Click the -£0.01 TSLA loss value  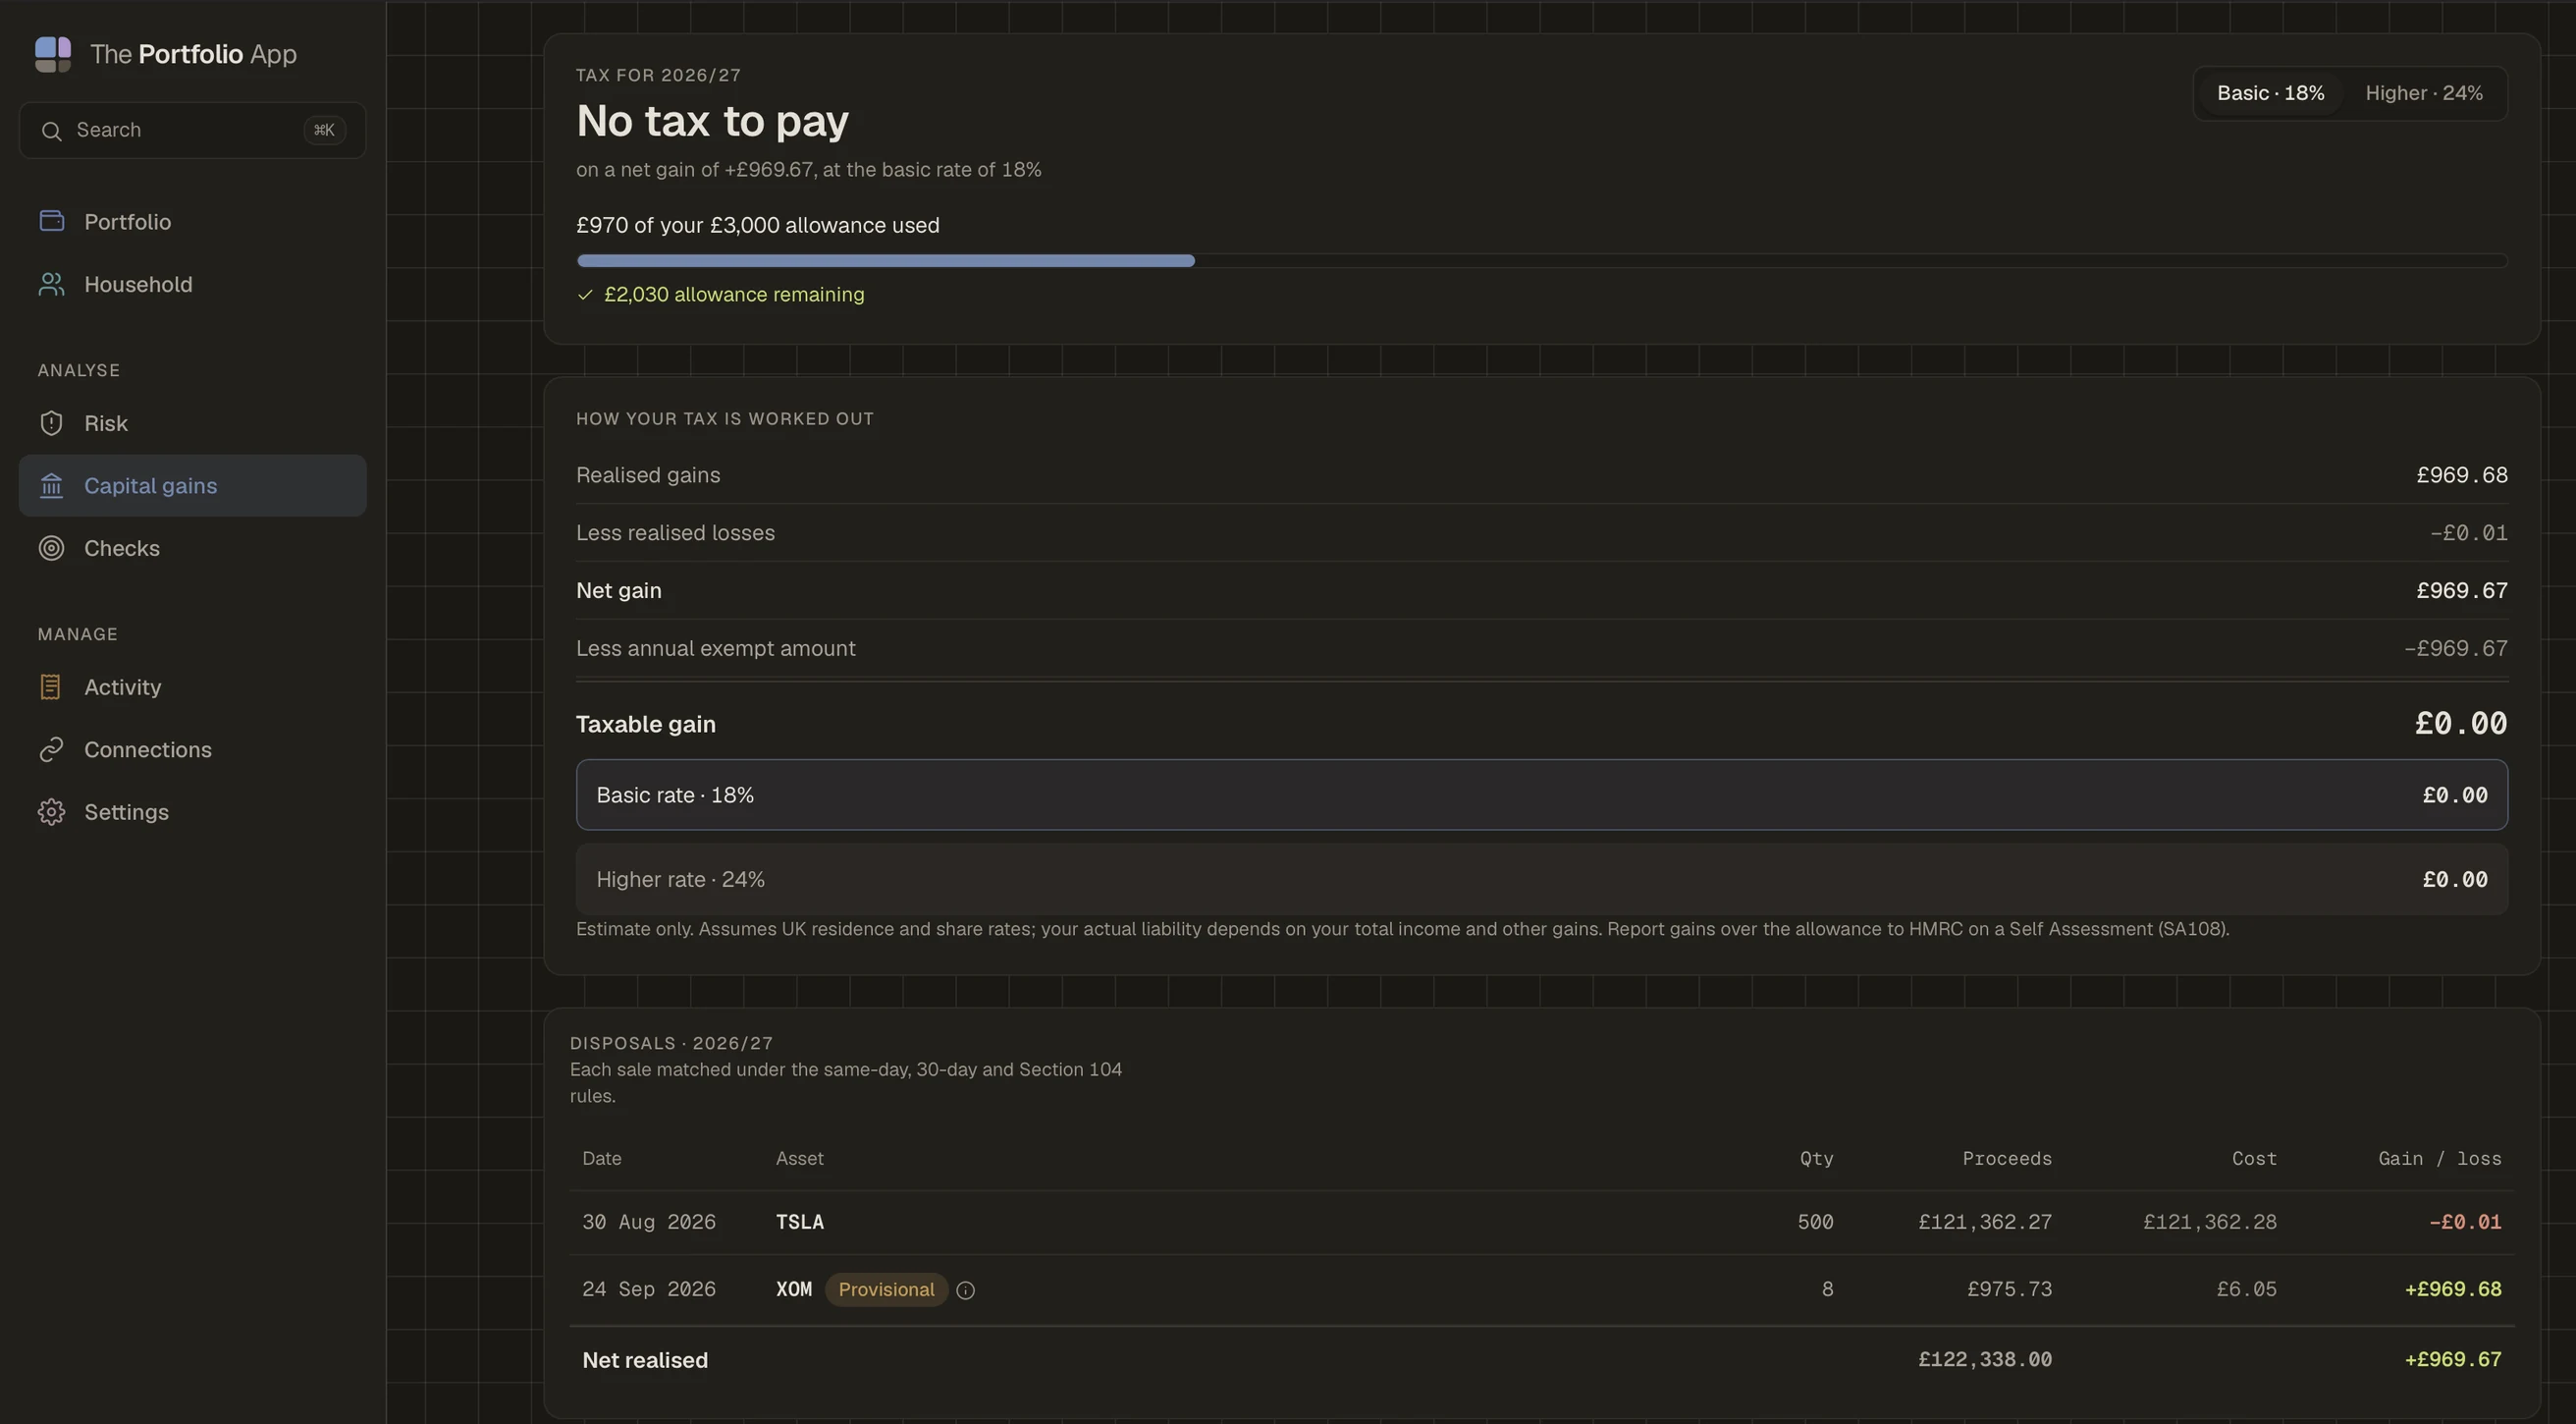2464,1223
